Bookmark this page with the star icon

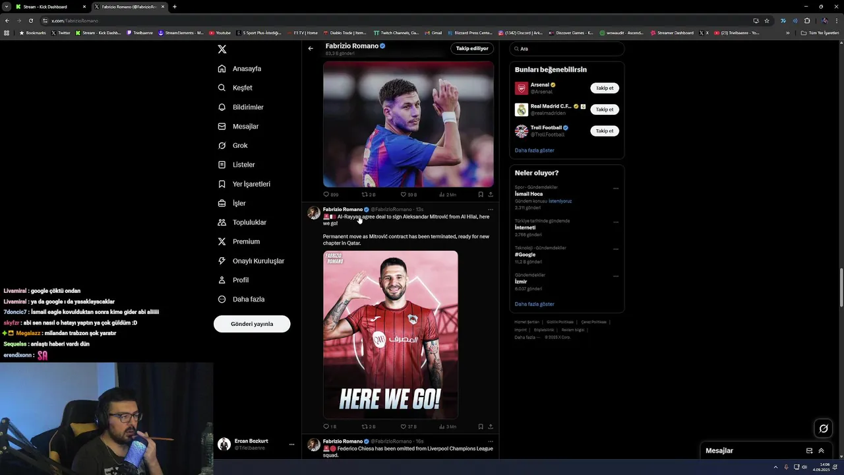(767, 20)
